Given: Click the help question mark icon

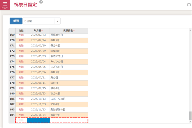Looking at the screenshot, I should click(41, 2).
